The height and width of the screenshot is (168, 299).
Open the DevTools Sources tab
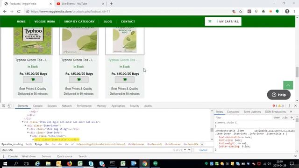52,106
